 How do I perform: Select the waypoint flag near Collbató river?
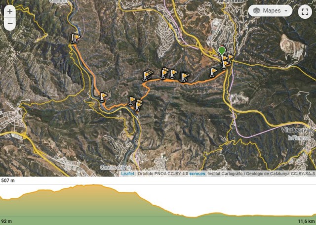76,38
